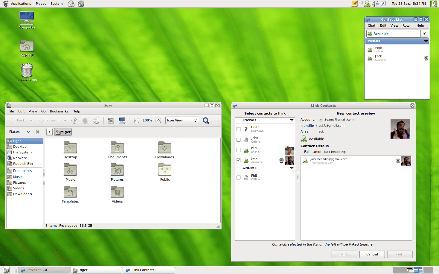Check the Brian contact checkbox
Image resolution: width=439 pixels, height=274 pixels.
(239, 129)
